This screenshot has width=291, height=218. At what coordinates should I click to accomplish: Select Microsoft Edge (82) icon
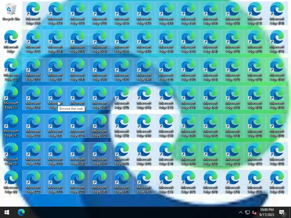[x=255, y=154]
